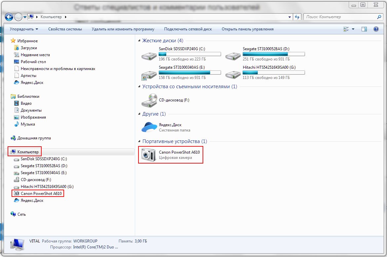Open Загрузки in favorites
Viewport: 387px width, 257px height.
click(26, 48)
